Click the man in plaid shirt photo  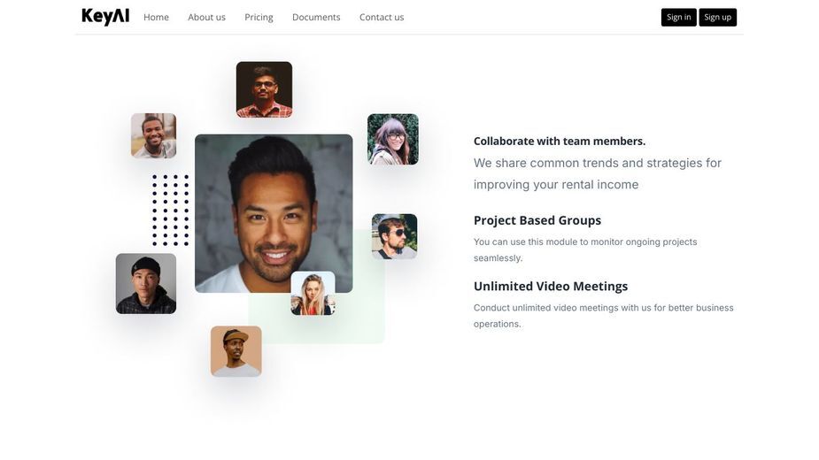(265, 90)
